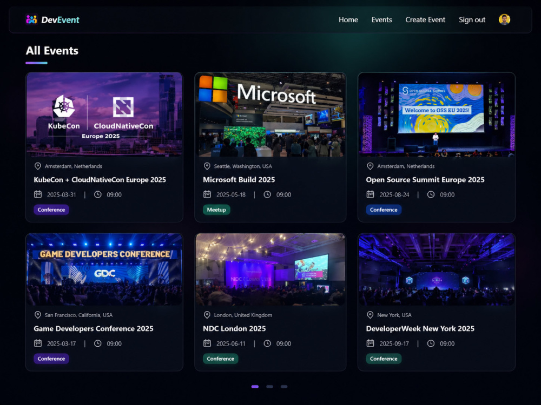Image resolution: width=541 pixels, height=405 pixels.
Task: Click calendar icon next to 2025-09-17
Action: 370,343
